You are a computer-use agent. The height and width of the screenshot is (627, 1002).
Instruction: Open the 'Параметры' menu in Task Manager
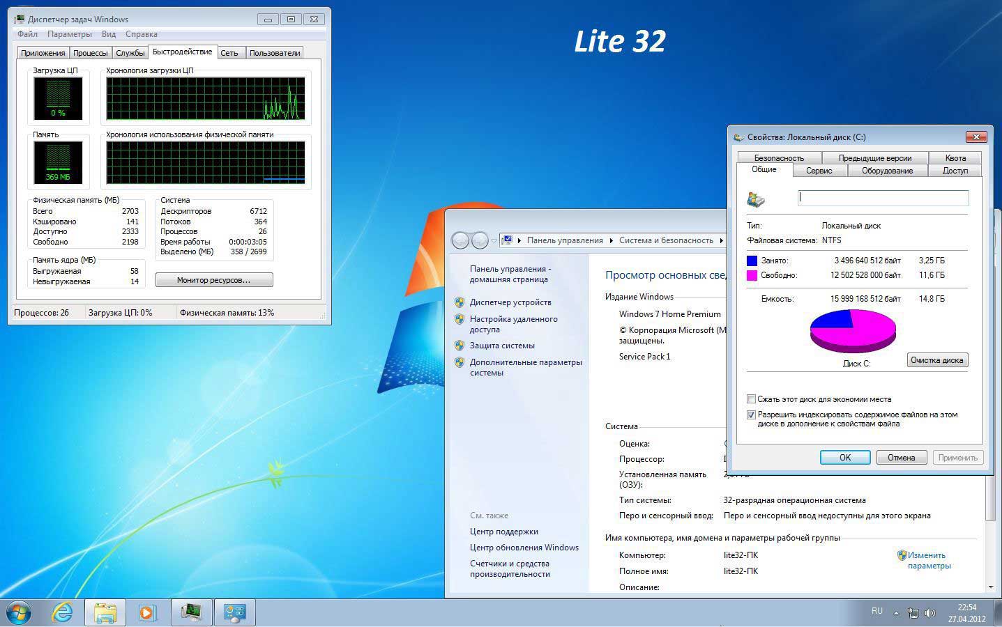70,34
